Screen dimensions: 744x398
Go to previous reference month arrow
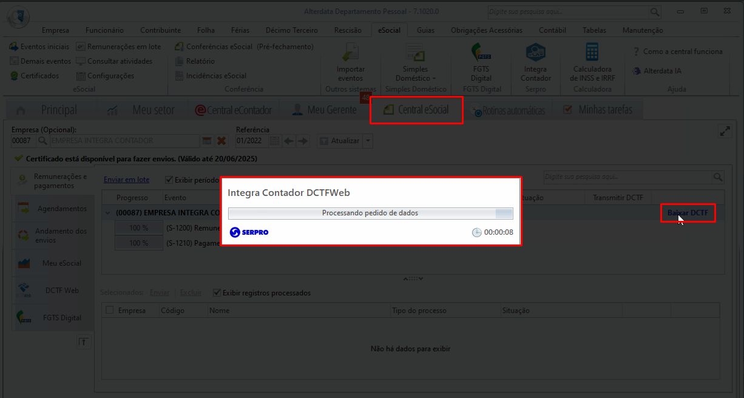tap(289, 141)
